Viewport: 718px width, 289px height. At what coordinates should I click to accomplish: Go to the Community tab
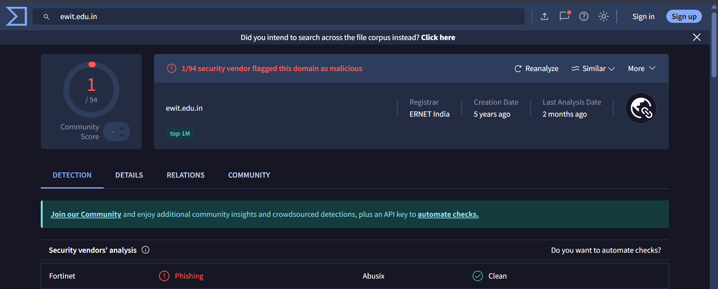coord(249,175)
